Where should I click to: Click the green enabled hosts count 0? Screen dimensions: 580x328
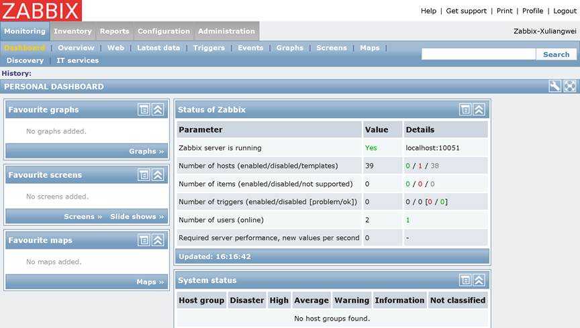pos(407,166)
